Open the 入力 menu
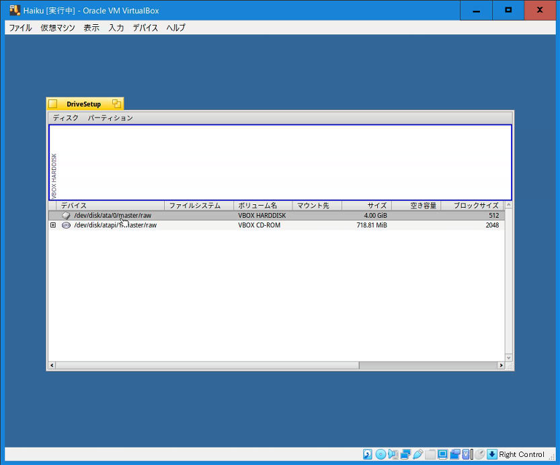 tap(116, 28)
